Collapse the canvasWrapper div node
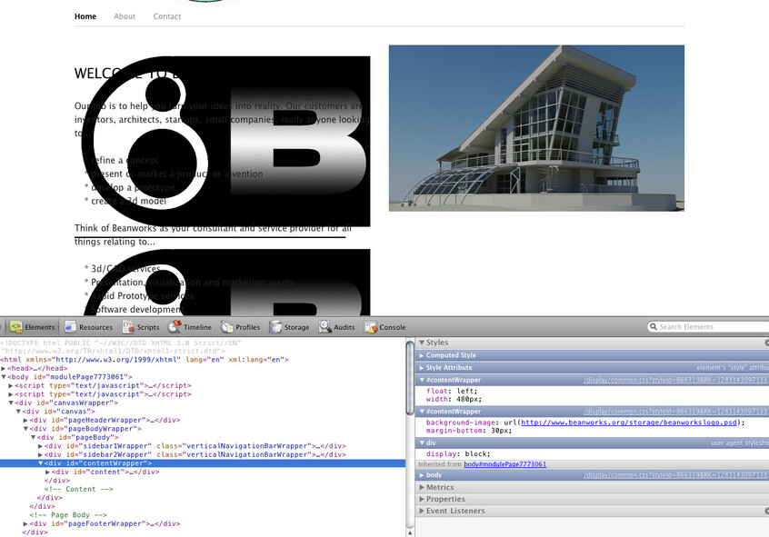The width and height of the screenshot is (769, 537). (x=11, y=403)
